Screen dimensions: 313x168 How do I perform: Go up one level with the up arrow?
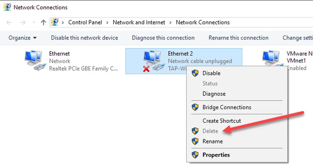click(x=43, y=22)
